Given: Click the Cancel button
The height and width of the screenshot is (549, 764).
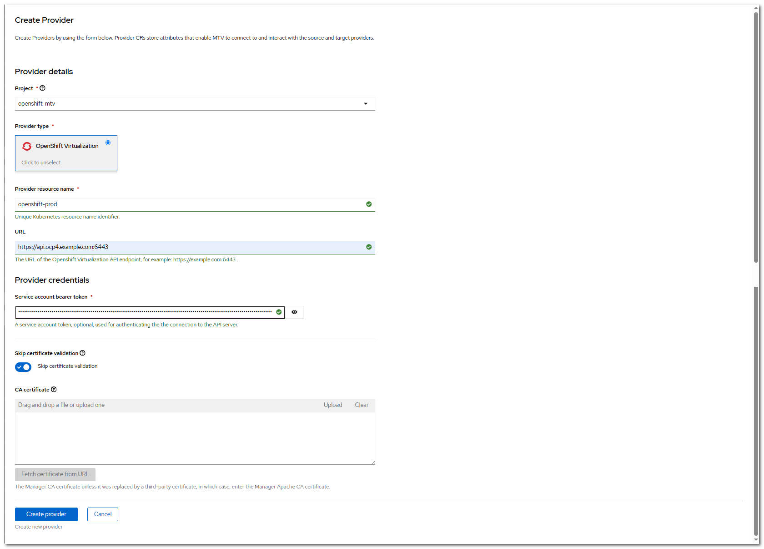Looking at the screenshot, I should pyautogui.click(x=103, y=514).
